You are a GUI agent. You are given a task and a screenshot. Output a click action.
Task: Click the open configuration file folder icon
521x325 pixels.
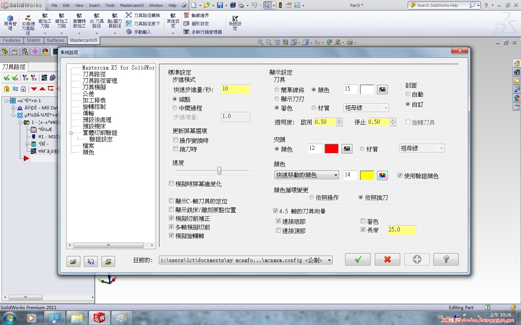tap(73, 261)
